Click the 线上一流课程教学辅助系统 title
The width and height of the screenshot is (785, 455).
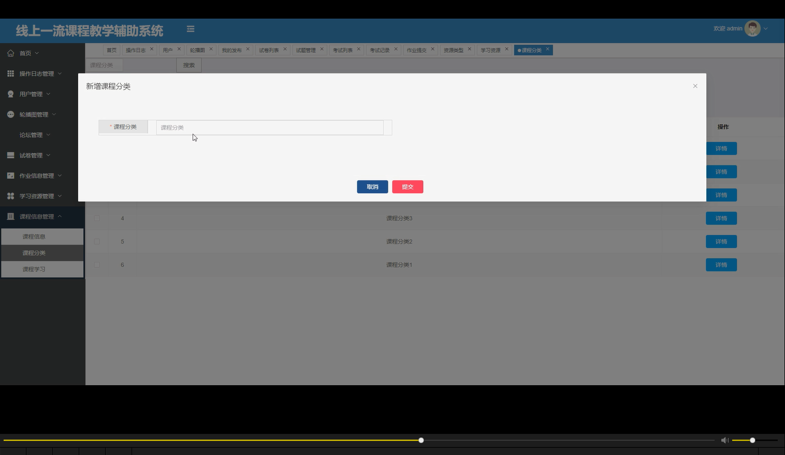pyautogui.click(x=90, y=31)
